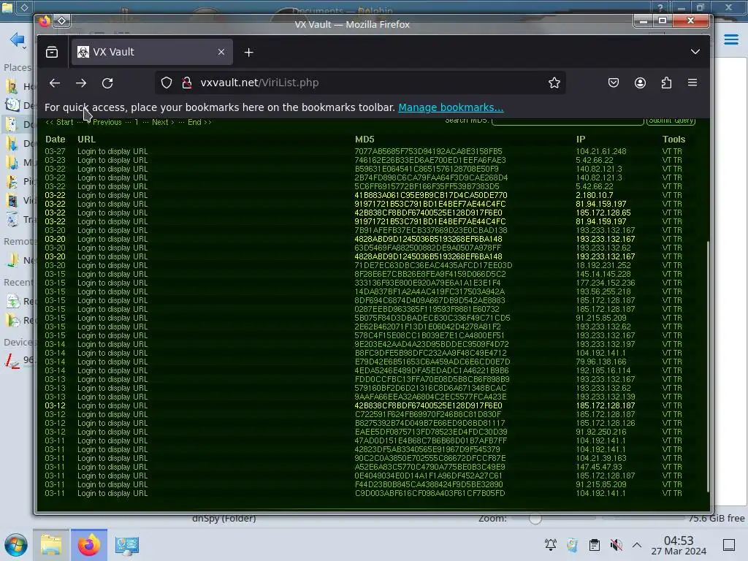The width and height of the screenshot is (748, 561).
Task: Open TR link for IP 185.172.128.65
Action: (677, 213)
